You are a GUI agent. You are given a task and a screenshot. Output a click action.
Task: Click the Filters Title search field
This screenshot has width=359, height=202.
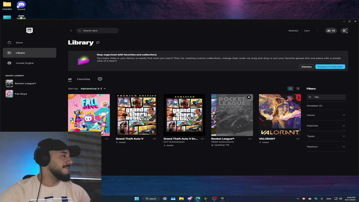326,97
